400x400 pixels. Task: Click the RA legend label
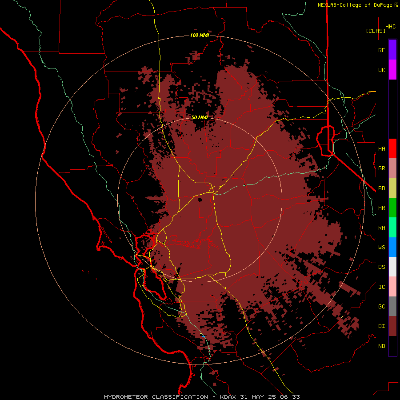tap(381, 228)
